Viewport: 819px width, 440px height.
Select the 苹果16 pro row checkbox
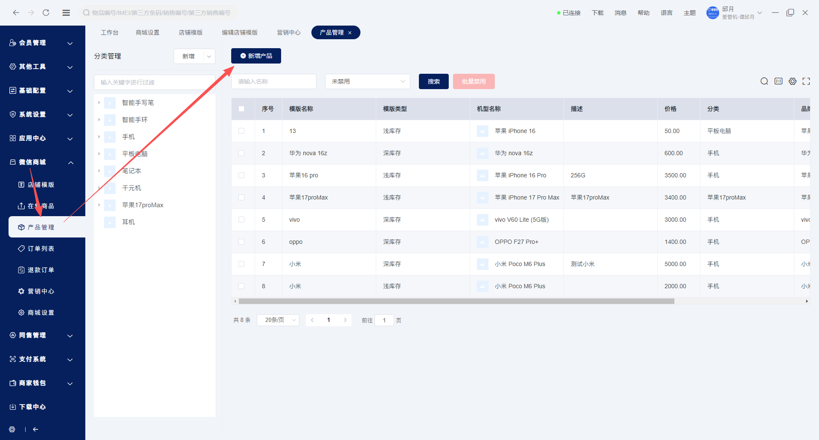pyautogui.click(x=241, y=175)
